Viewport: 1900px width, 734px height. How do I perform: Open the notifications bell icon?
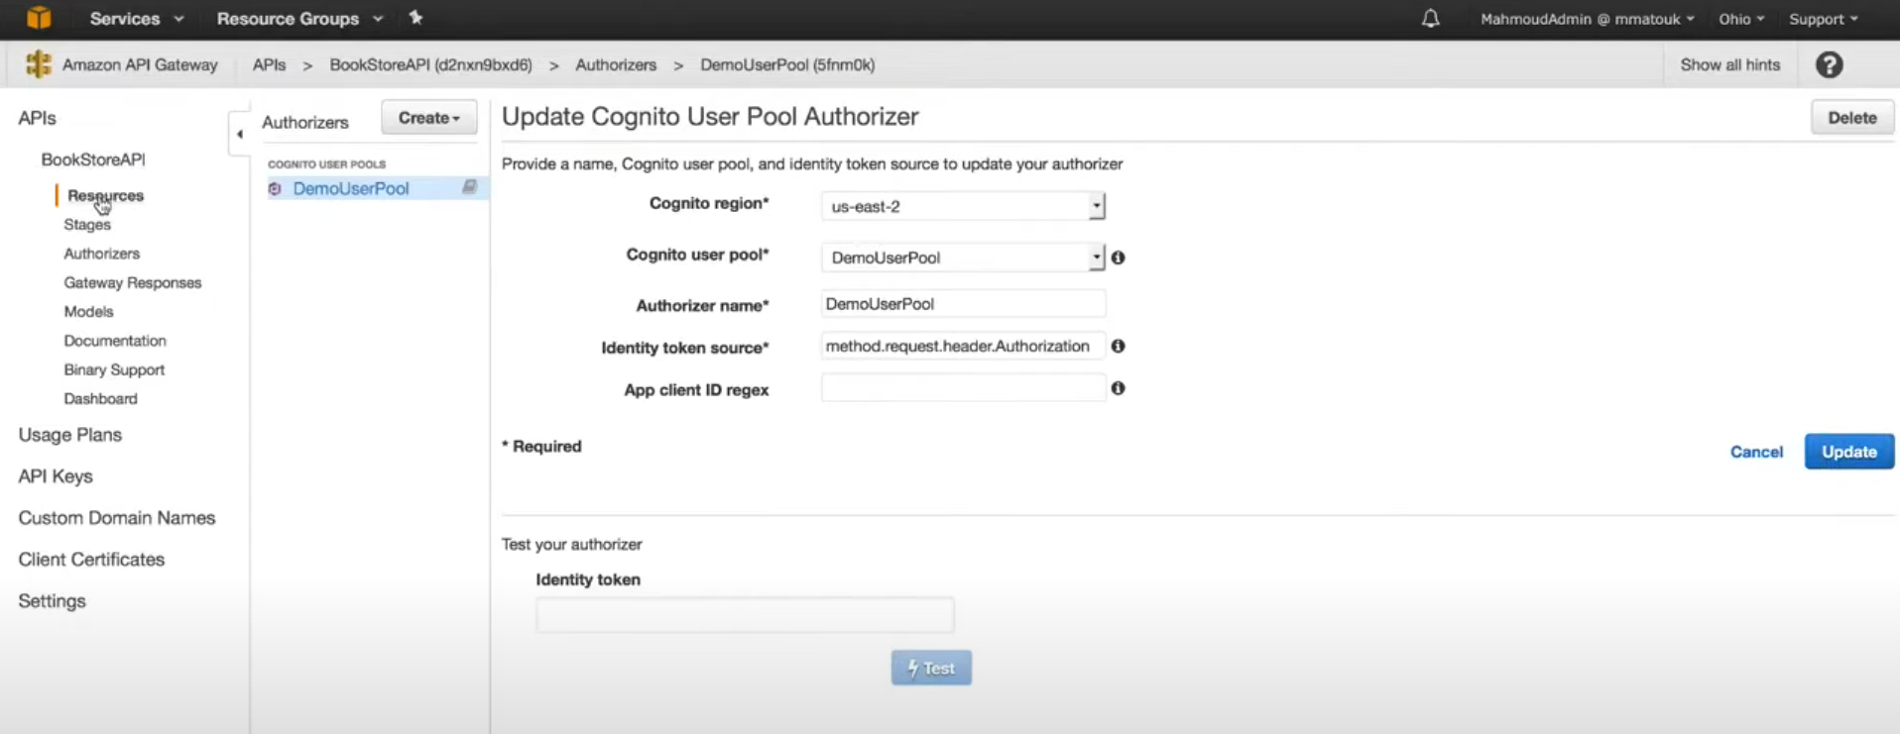(1430, 18)
